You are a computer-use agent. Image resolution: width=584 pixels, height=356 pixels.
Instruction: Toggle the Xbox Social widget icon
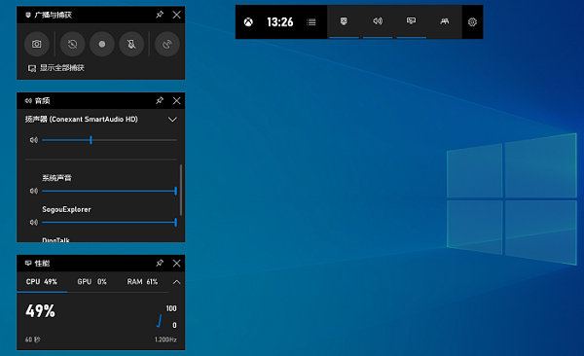[445, 21]
